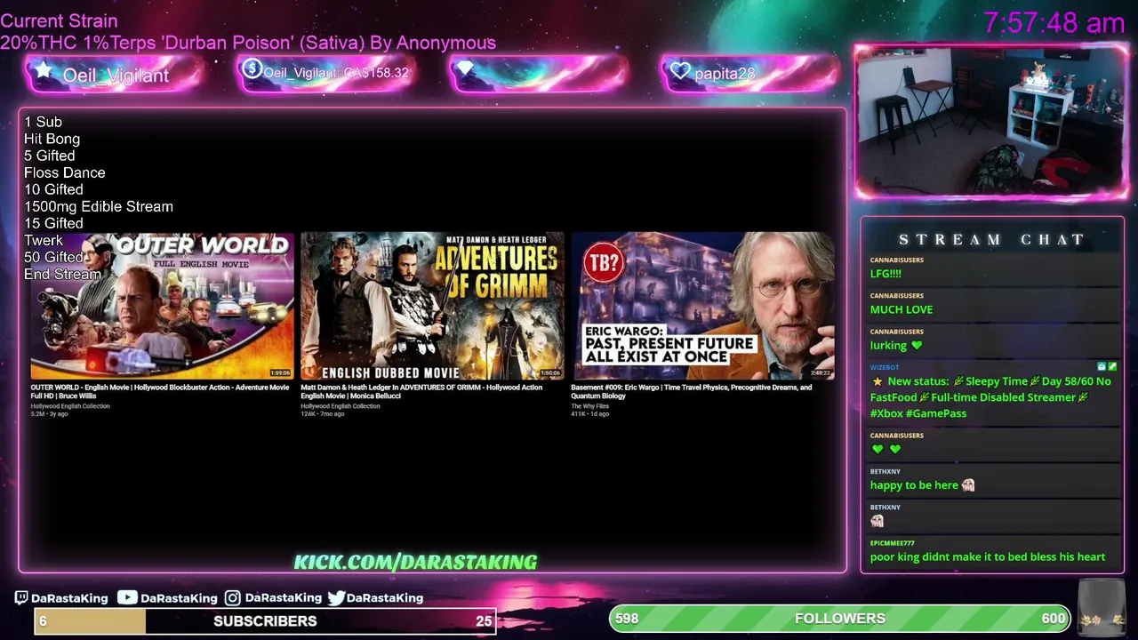Viewport: 1138px width, 640px height.
Task: Click the 7:57:48 am clock
Action: (1054, 23)
